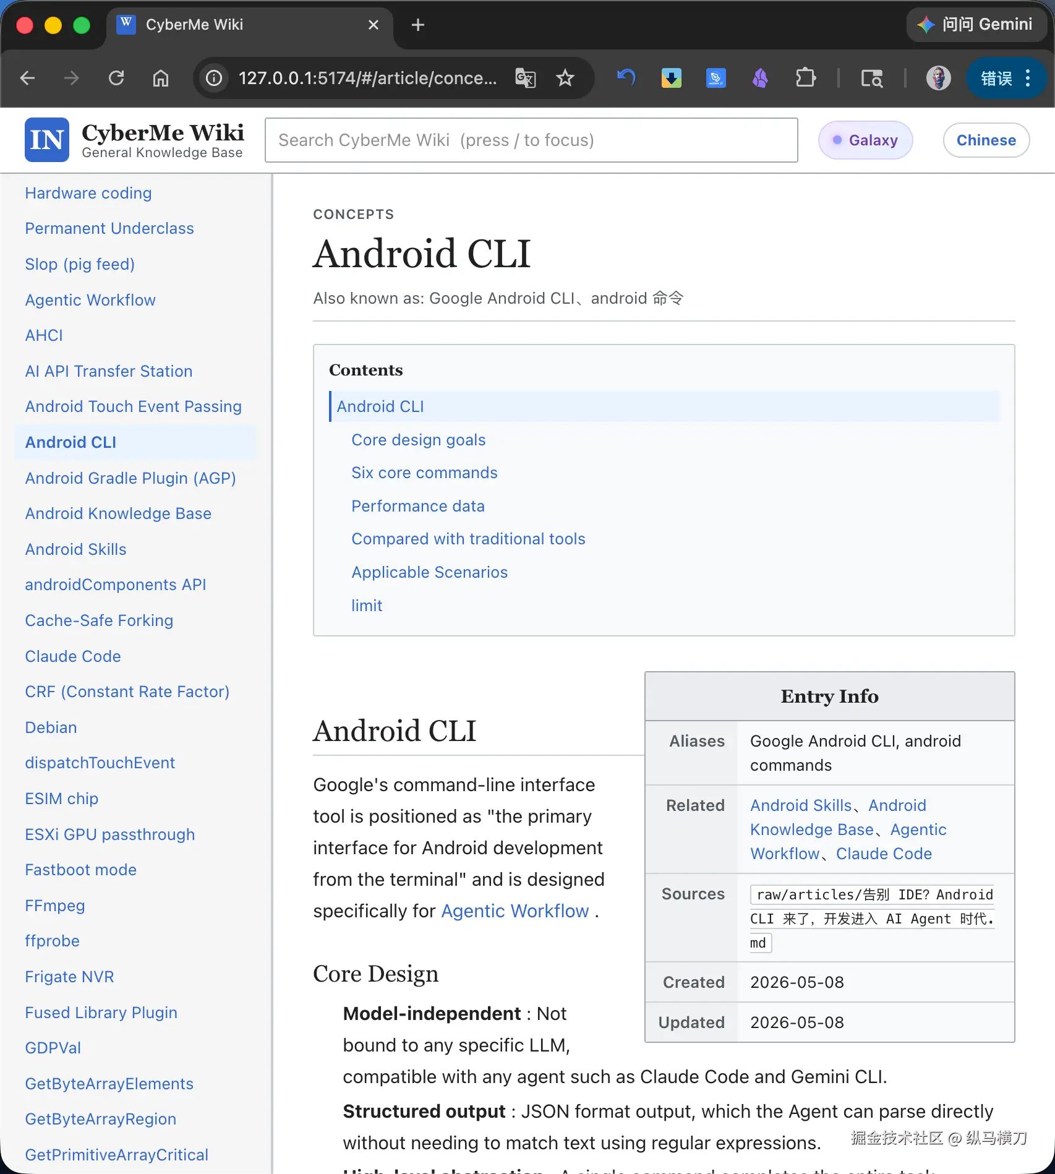Image resolution: width=1055 pixels, height=1174 pixels.
Task: Open dispatchTouchEvent article
Action: [x=100, y=763]
